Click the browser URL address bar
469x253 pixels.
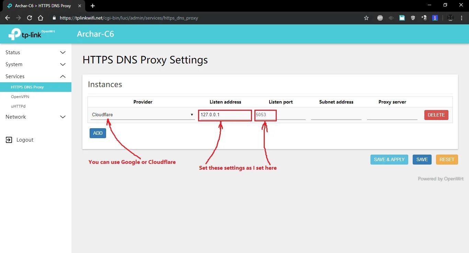point(206,18)
